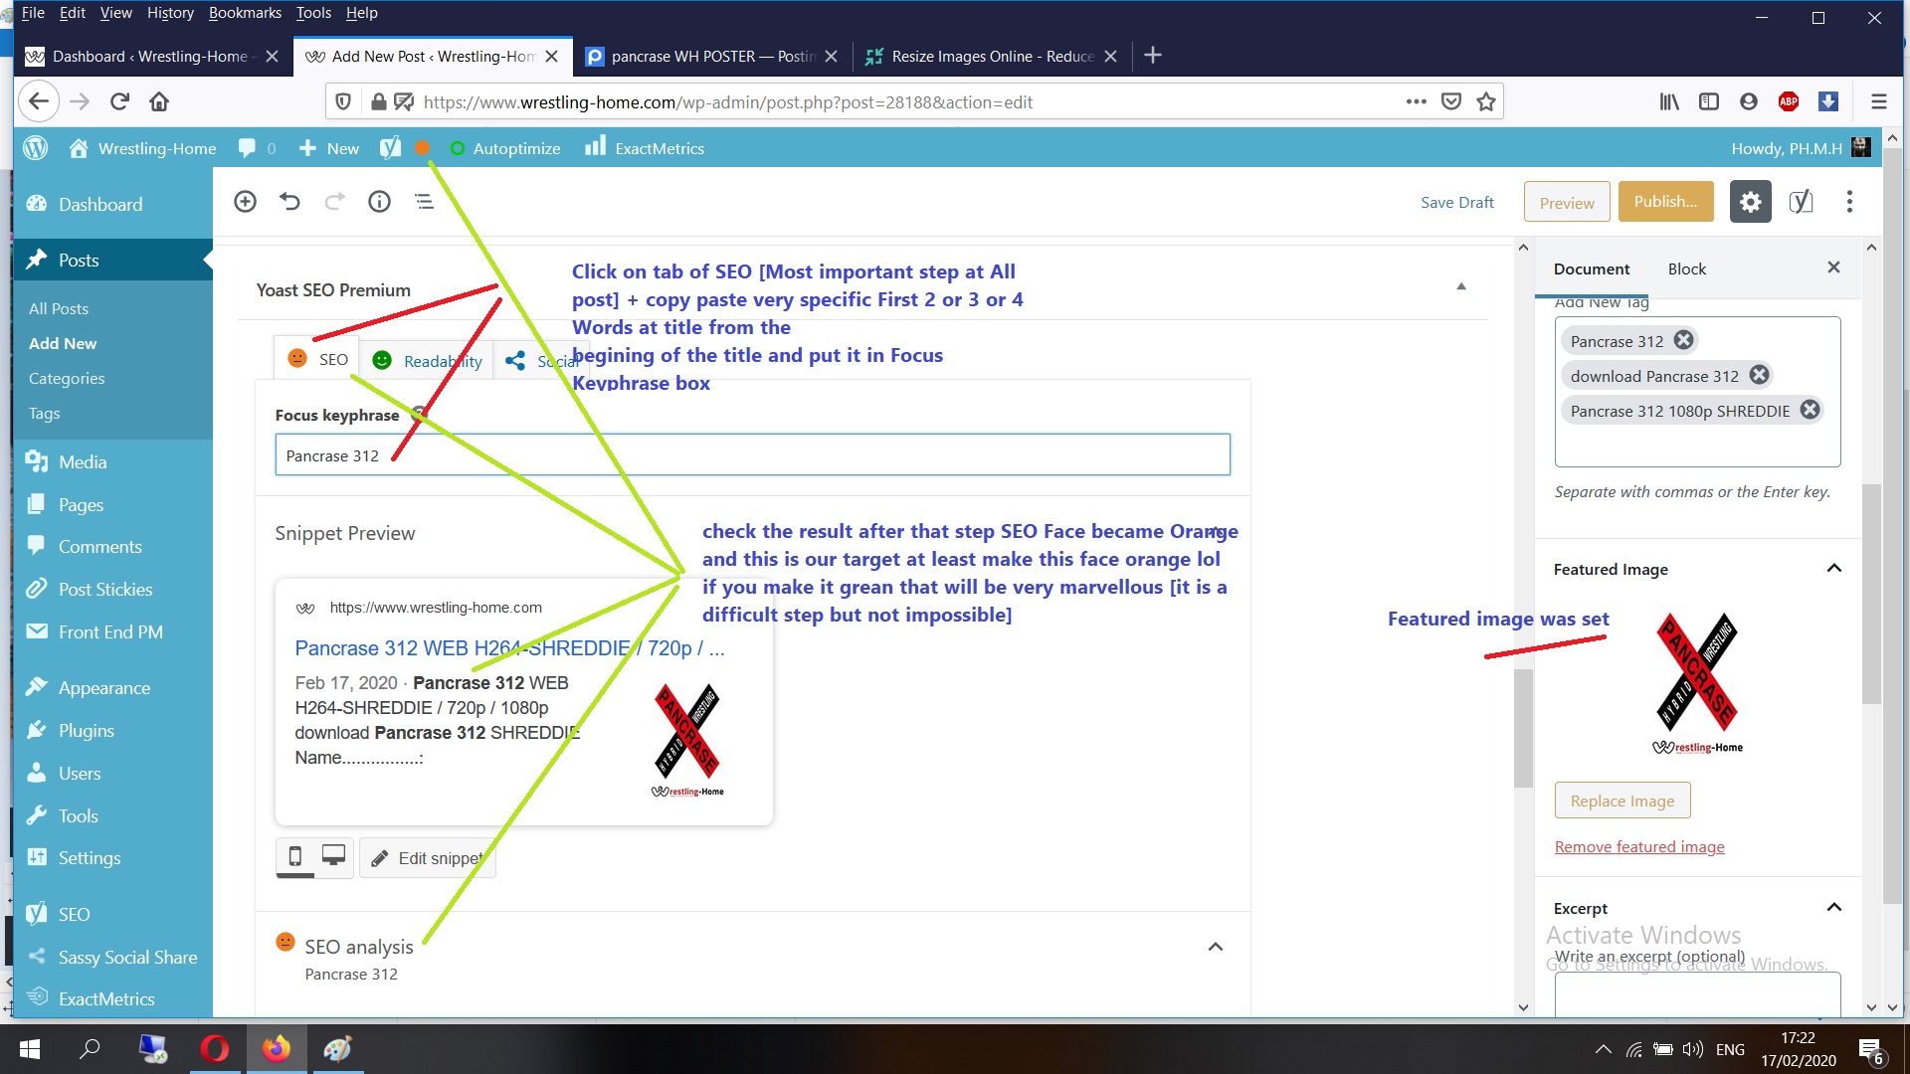This screenshot has width=1910, height=1074.
Task: Click the featured image thumbnail
Action: pos(1698,682)
